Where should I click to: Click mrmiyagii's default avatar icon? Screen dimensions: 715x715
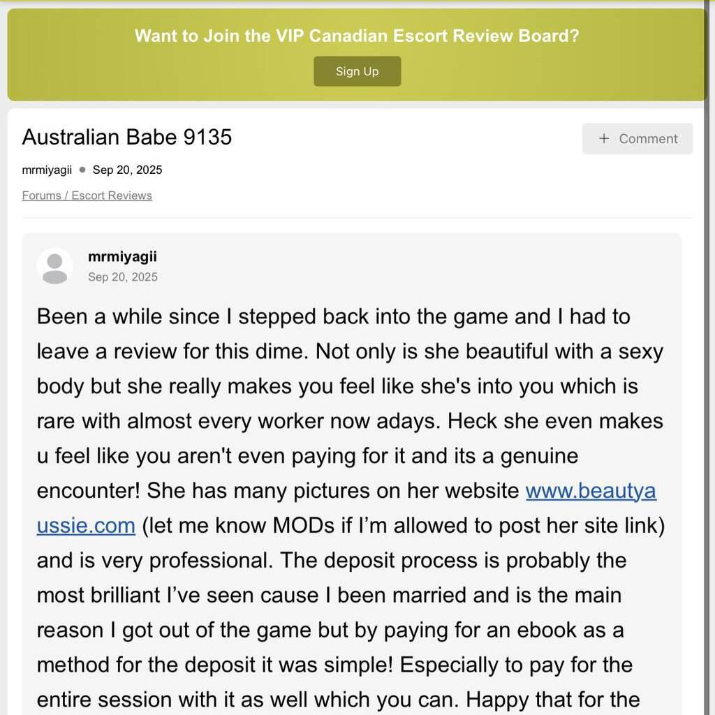point(54,267)
